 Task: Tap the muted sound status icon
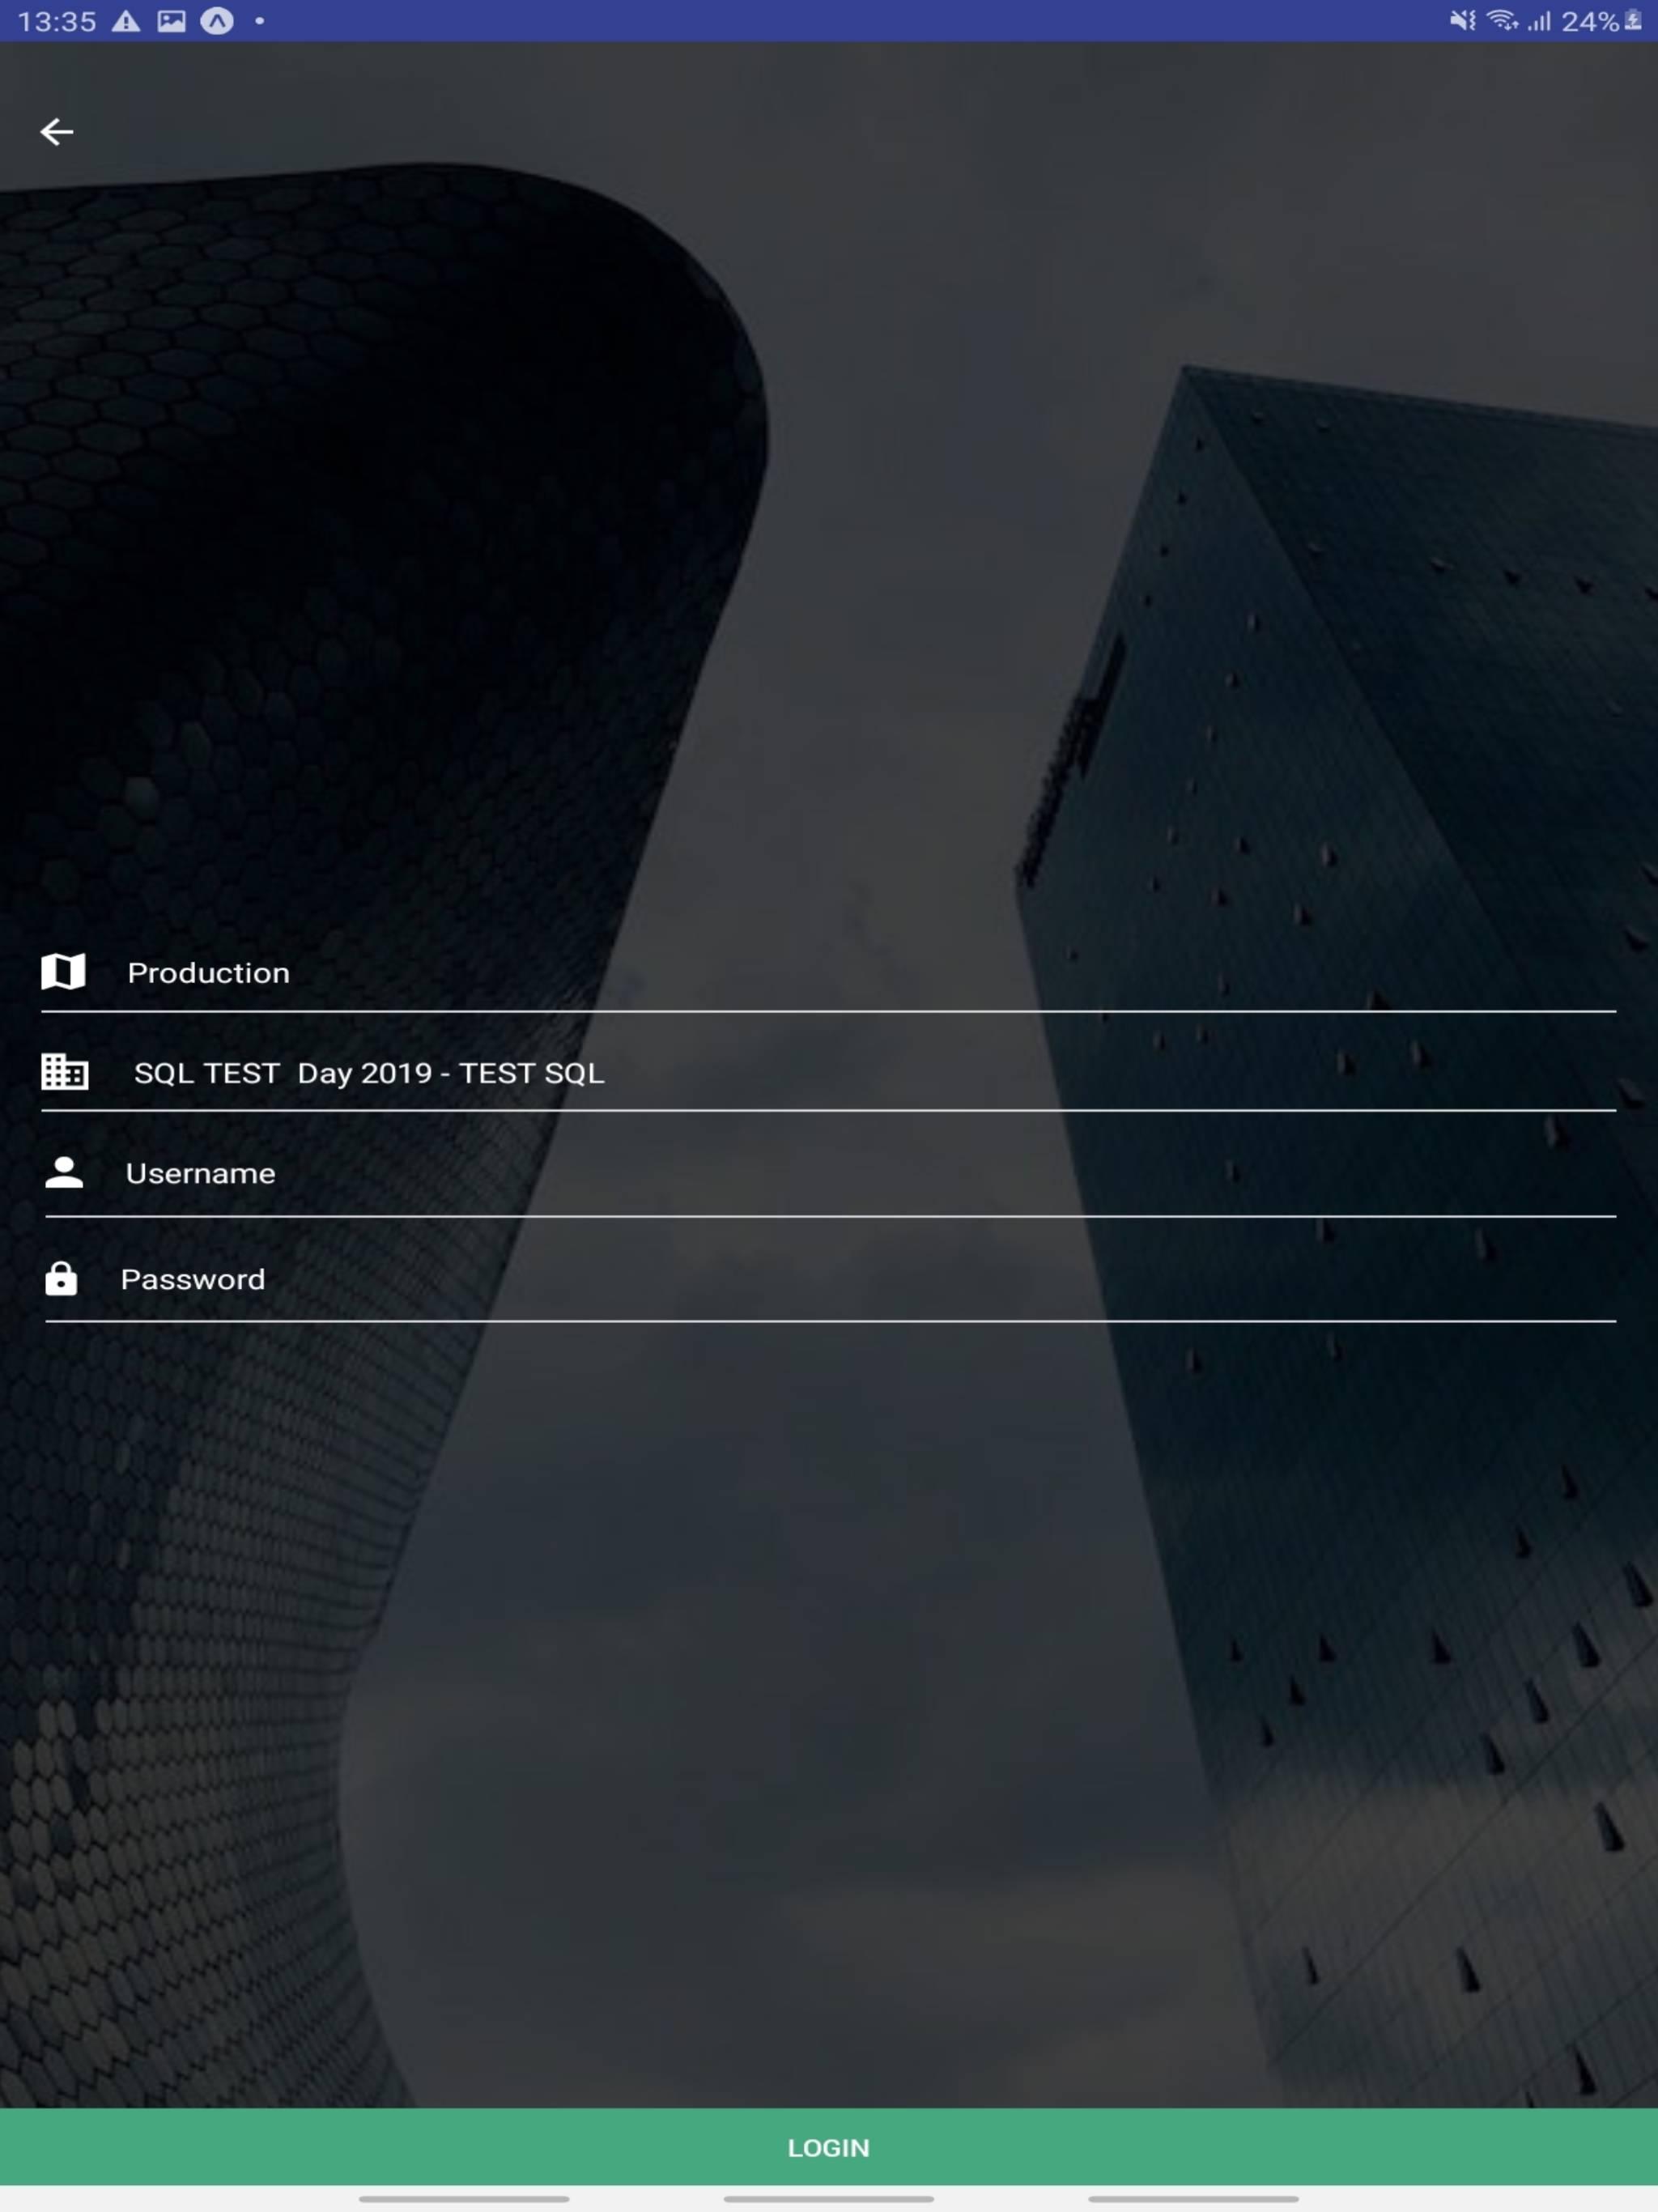[1463, 21]
